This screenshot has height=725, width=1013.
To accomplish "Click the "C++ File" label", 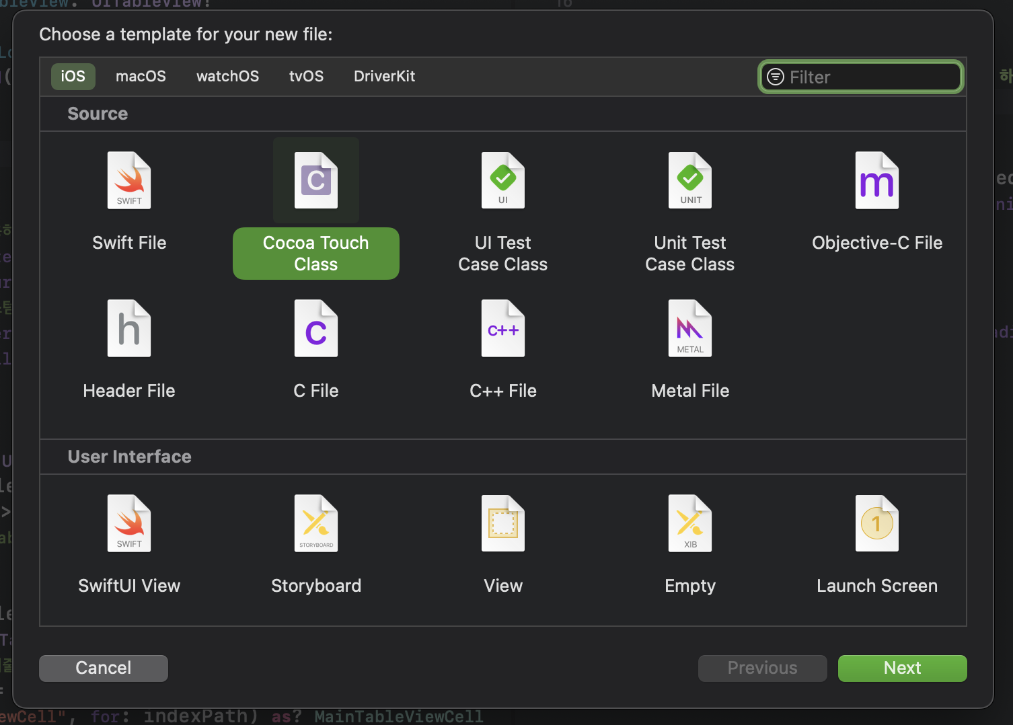I will [503, 391].
